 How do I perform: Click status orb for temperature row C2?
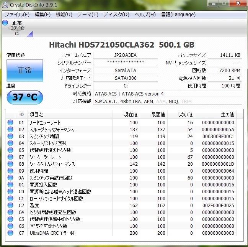point(10,206)
